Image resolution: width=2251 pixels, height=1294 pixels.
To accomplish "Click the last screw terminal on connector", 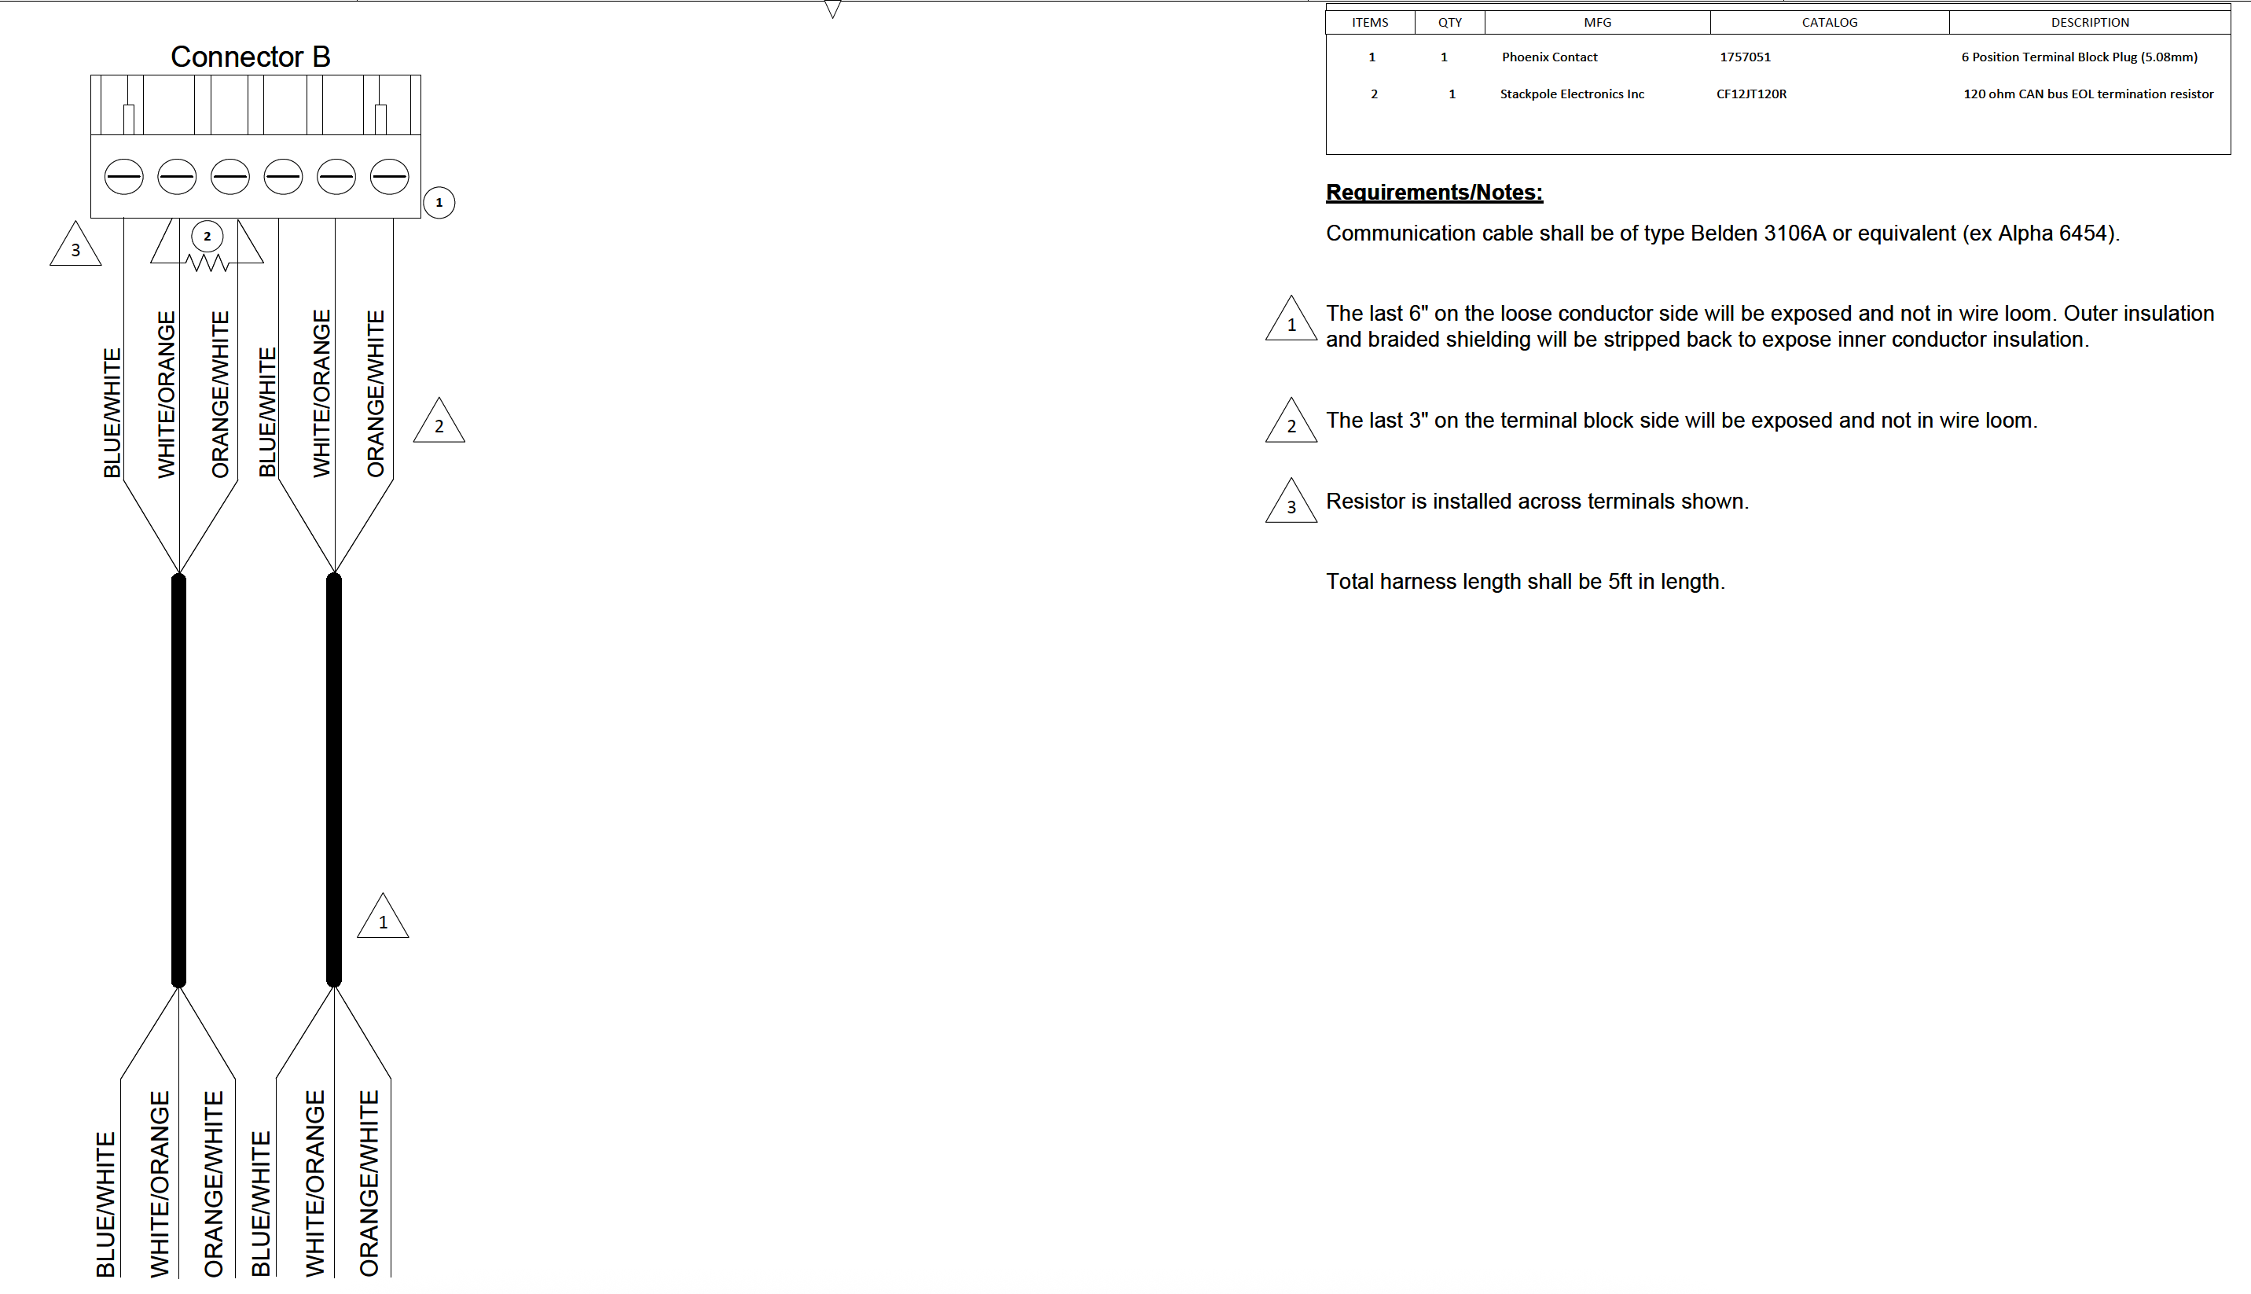I will [389, 177].
